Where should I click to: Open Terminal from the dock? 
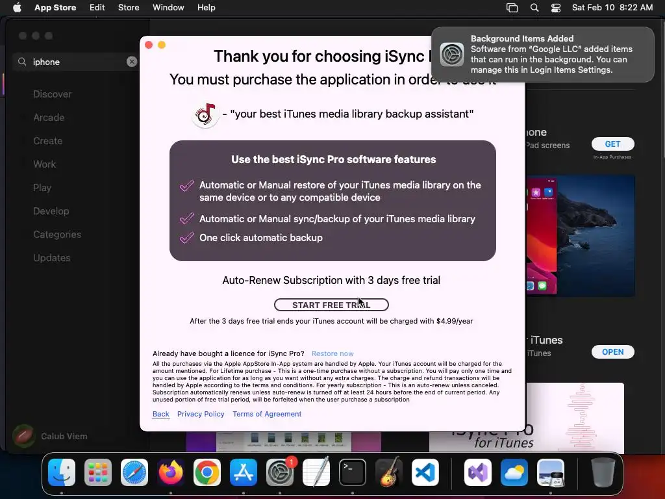[353, 472]
